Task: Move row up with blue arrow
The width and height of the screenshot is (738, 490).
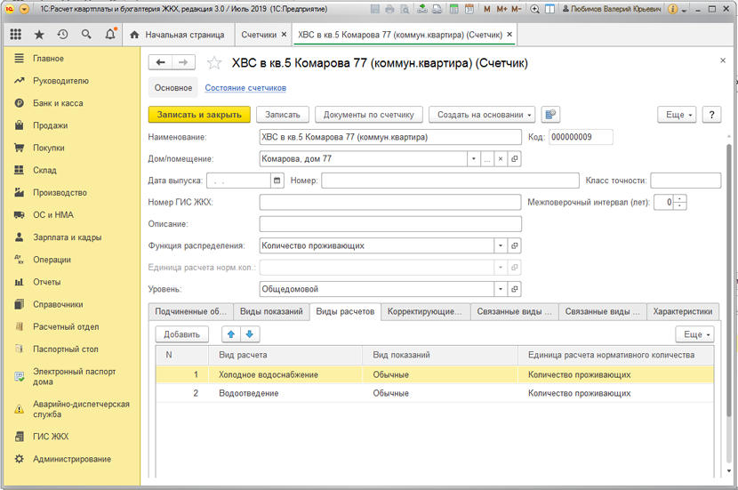Action: tap(231, 334)
